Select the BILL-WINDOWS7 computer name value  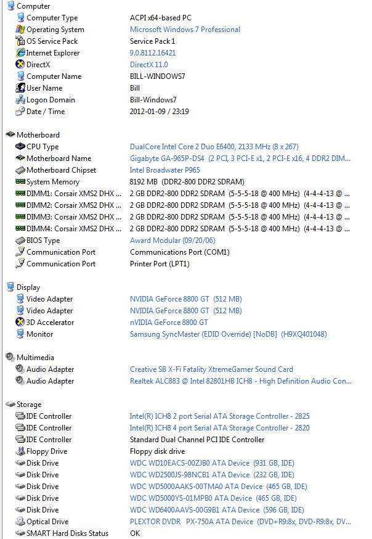pyautogui.click(x=157, y=76)
